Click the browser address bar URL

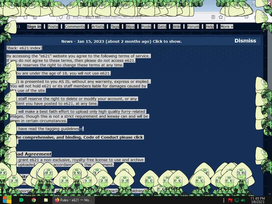pos(107,17)
